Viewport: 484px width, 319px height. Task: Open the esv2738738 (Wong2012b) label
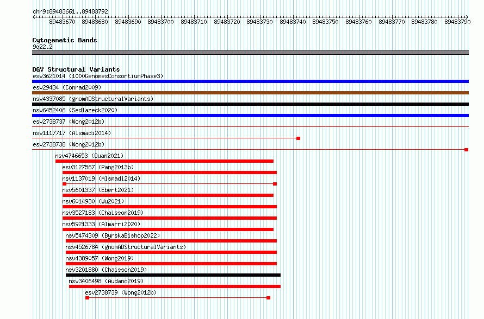pos(69,144)
